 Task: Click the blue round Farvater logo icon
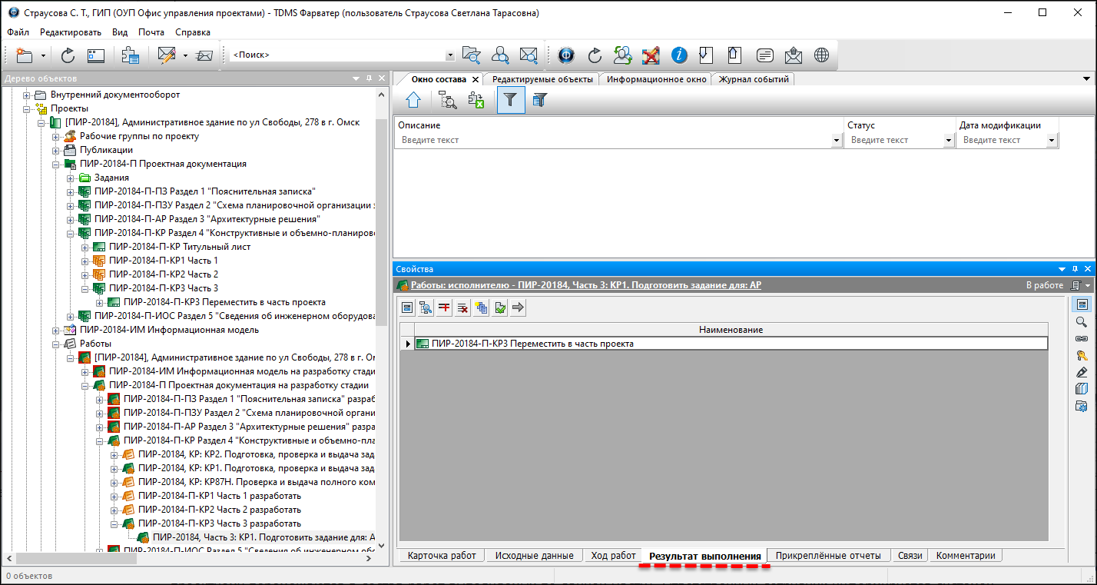[x=566, y=55]
